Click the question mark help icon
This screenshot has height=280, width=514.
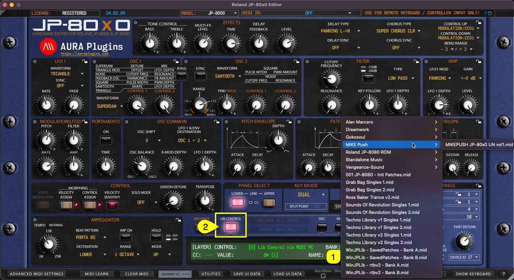pyautogui.click(x=503, y=274)
